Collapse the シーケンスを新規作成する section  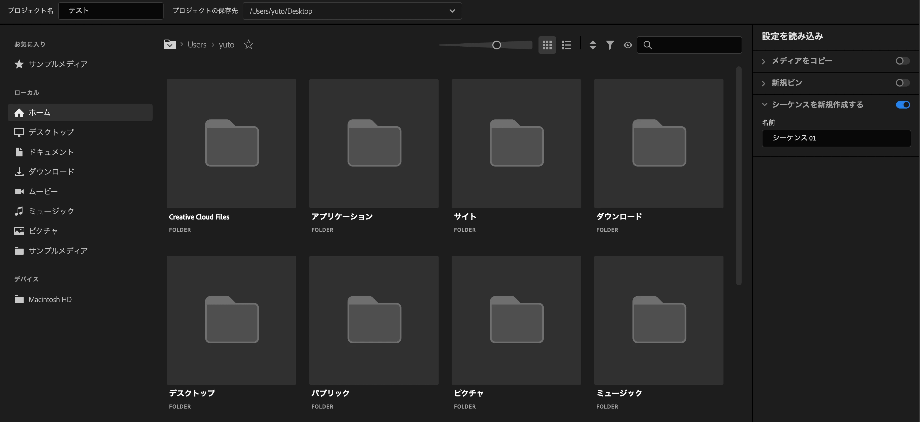[764, 105]
